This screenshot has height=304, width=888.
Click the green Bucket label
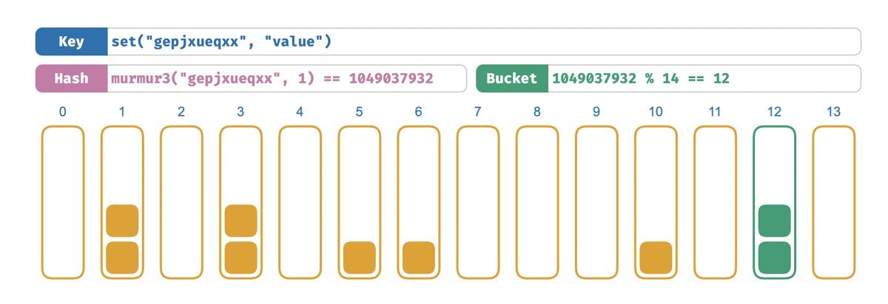click(511, 78)
